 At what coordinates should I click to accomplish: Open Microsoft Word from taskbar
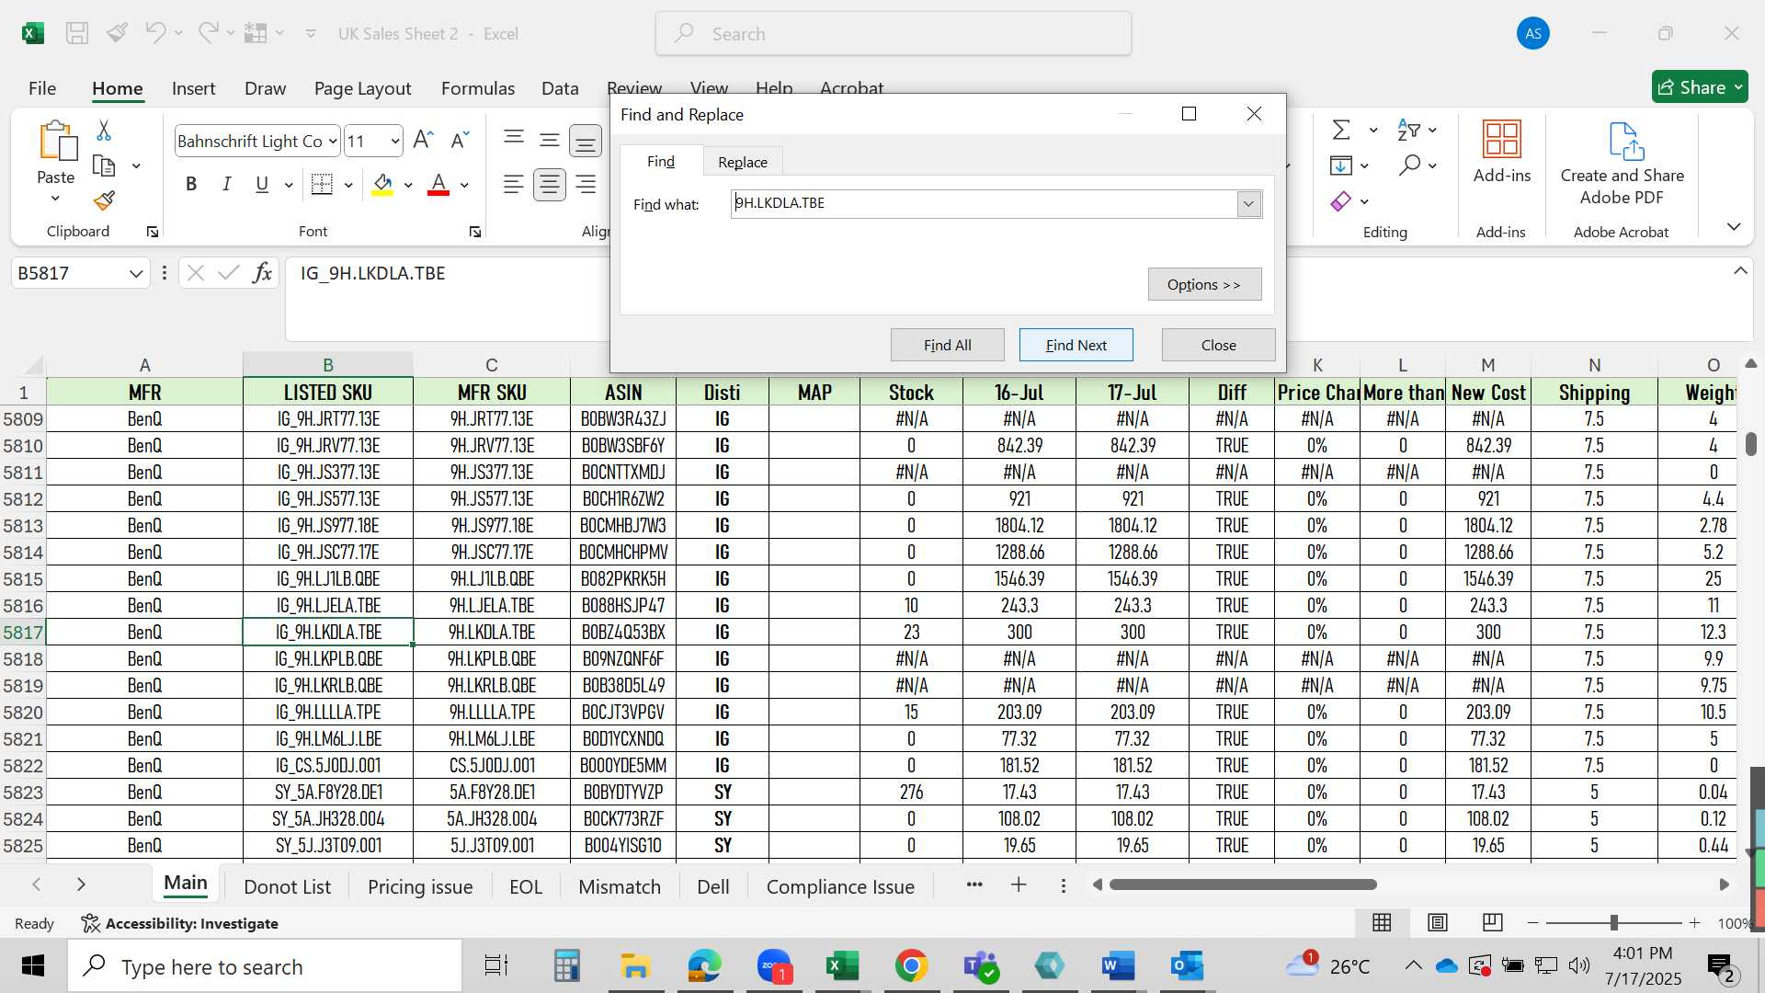point(1118,966)
